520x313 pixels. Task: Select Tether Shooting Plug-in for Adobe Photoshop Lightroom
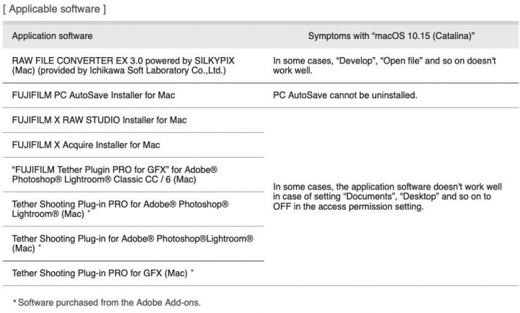coord(133,244)
